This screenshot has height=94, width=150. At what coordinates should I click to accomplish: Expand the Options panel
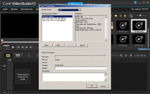coord(143,49)
